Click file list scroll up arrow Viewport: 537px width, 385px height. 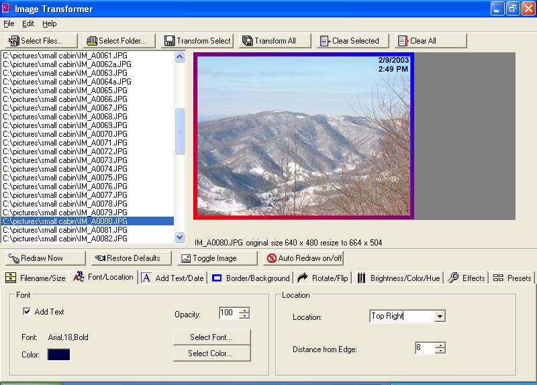click(x=179, y=57)
